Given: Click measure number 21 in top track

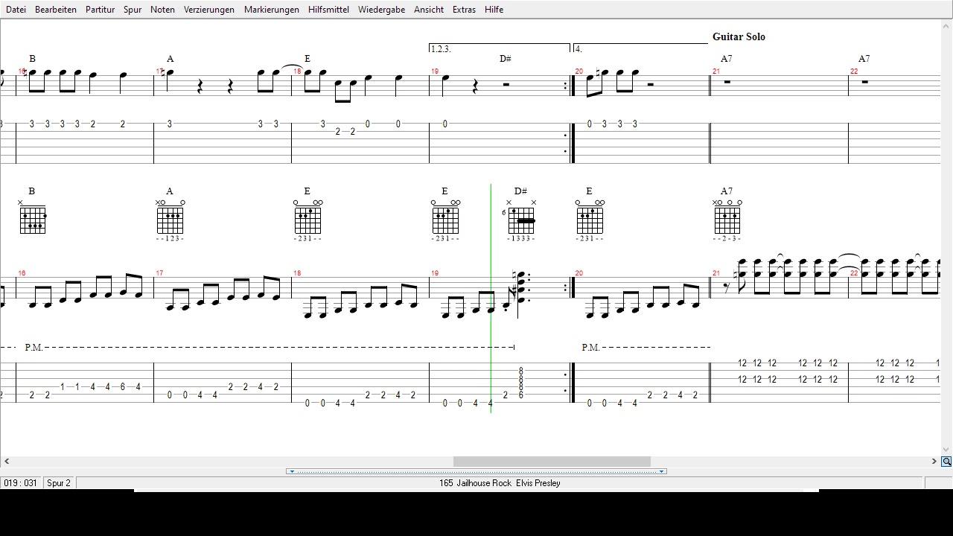Looking at the screenshot, I should (716, 71).
